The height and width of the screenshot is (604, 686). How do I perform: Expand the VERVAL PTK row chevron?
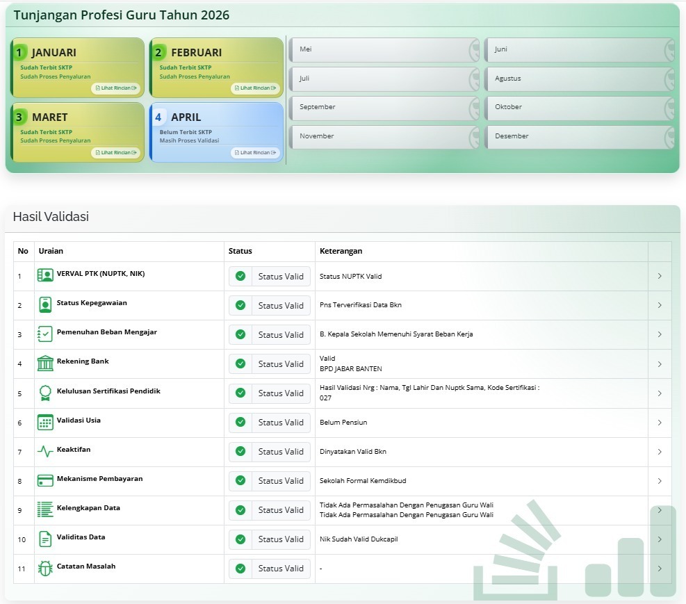point(659,276)
